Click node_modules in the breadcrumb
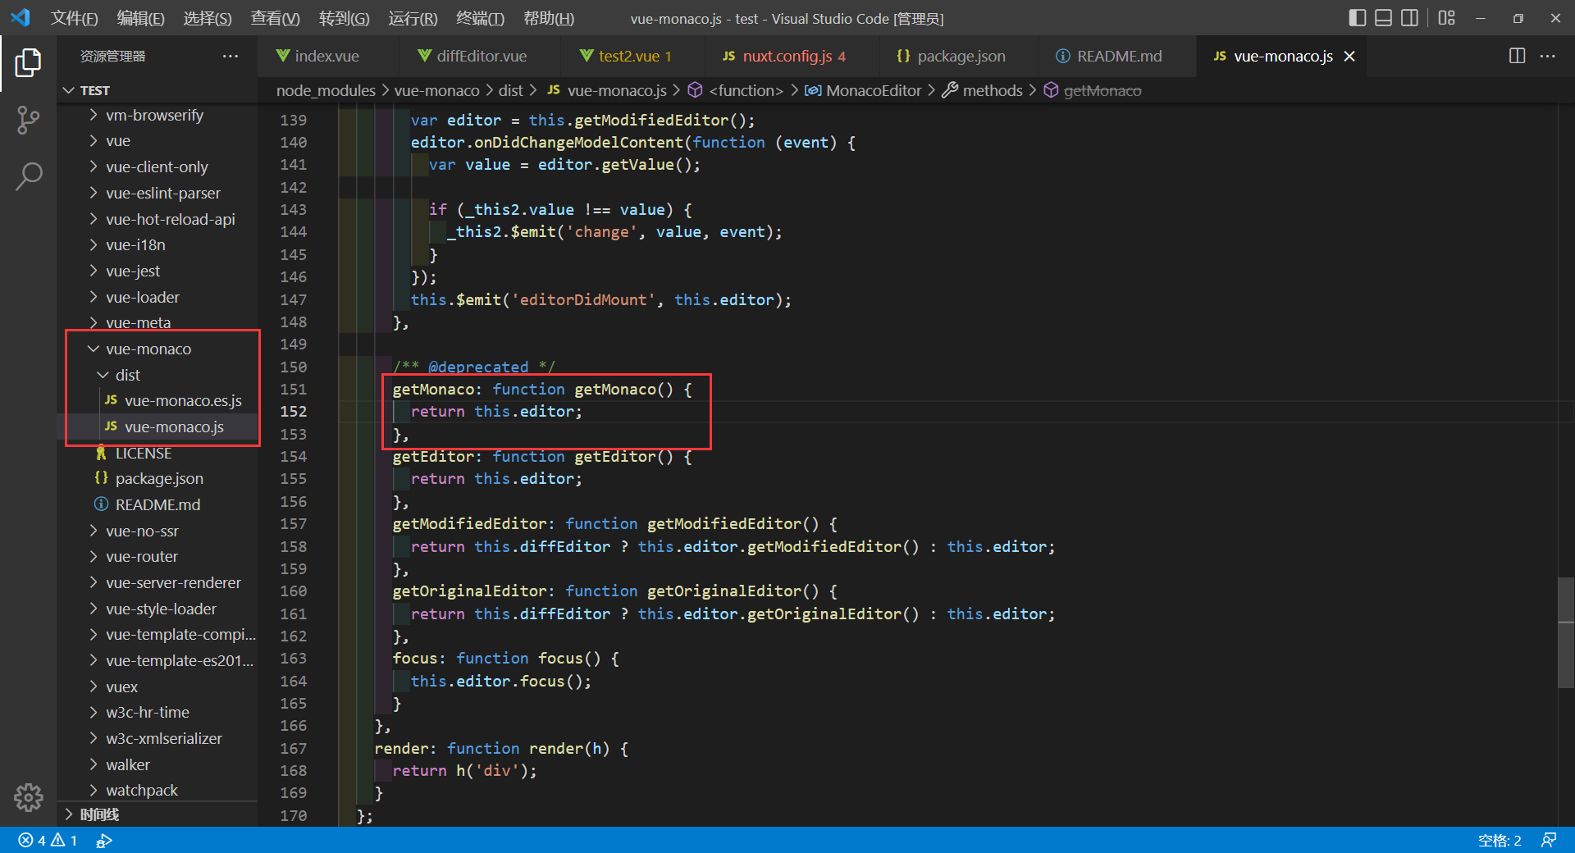 pos(326,90)
